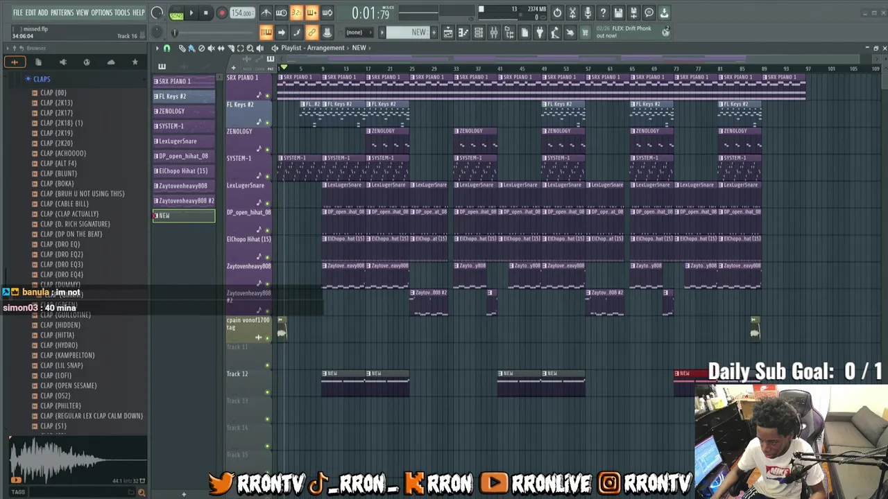The height and width of the screenshot is (499, 888).
Task: Open the magnet snap settings dropdown
Action: 166,48
